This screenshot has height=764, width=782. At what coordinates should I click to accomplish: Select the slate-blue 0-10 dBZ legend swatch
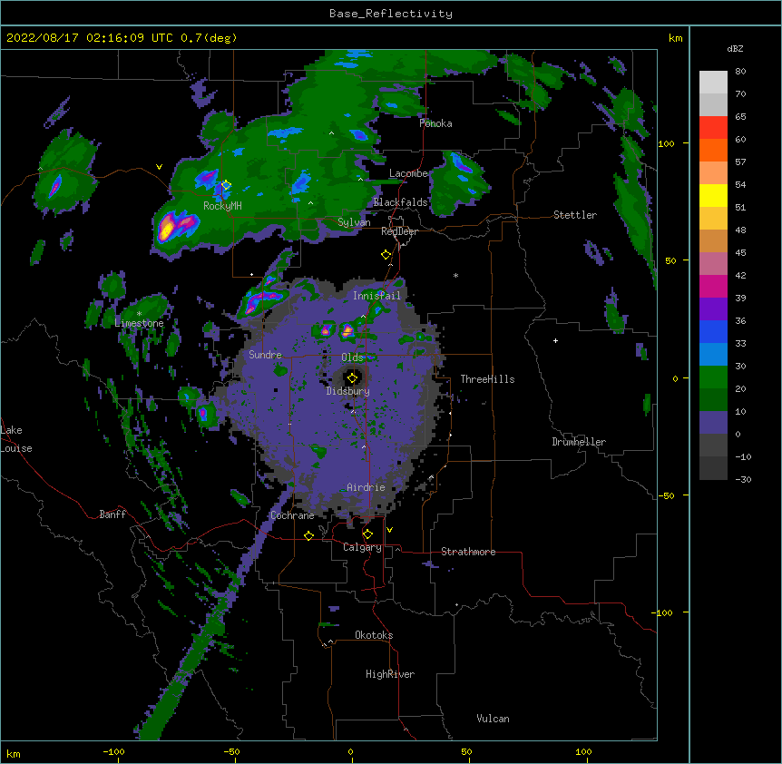(x=713, y=423)
